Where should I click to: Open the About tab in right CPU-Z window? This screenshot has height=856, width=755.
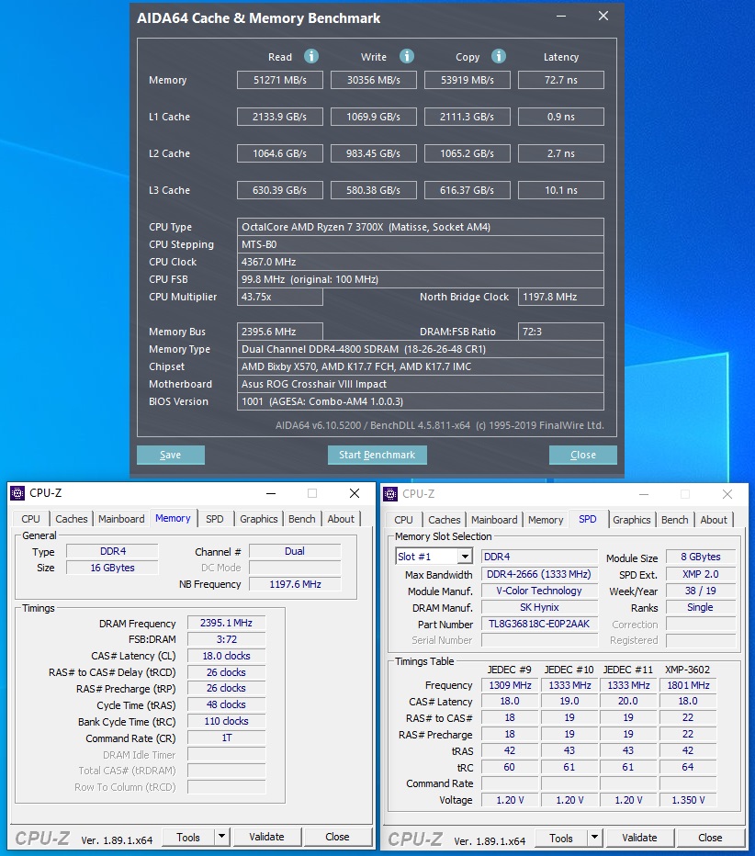(714, 520)
